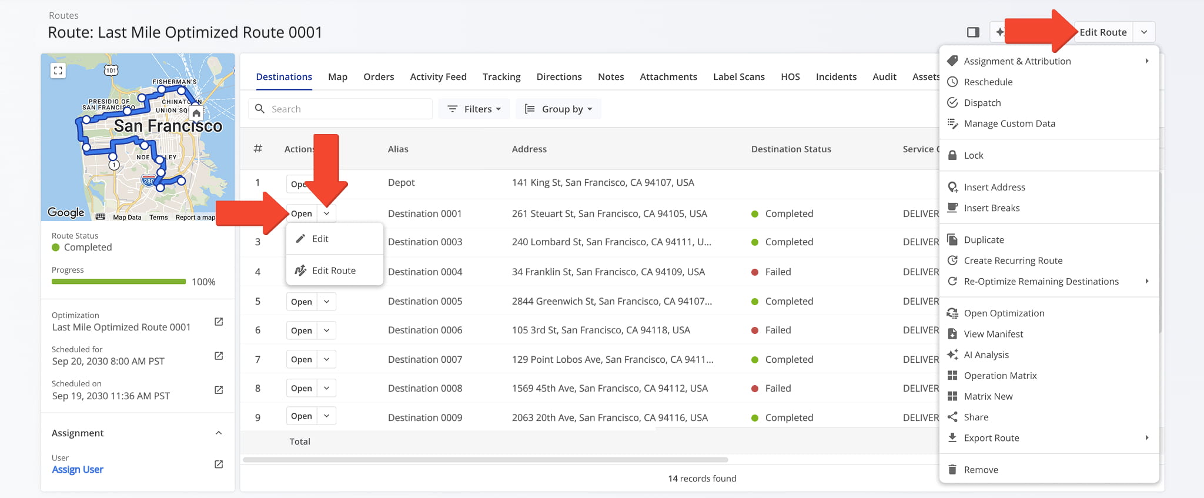Click the Remove trash icon

click(952, 469)
